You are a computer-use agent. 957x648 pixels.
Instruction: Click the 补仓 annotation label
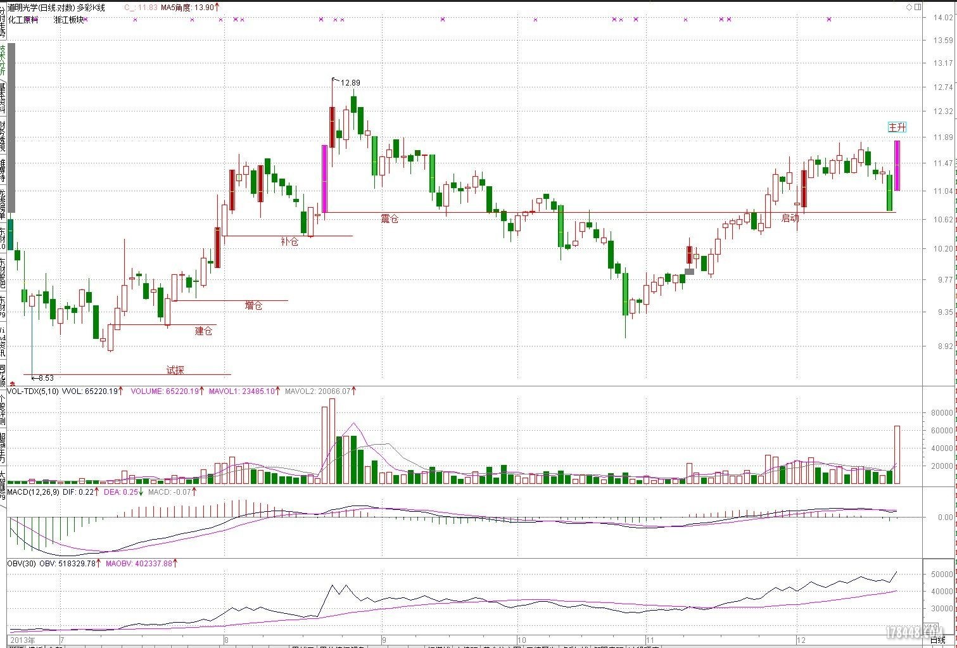click(289, 241)
